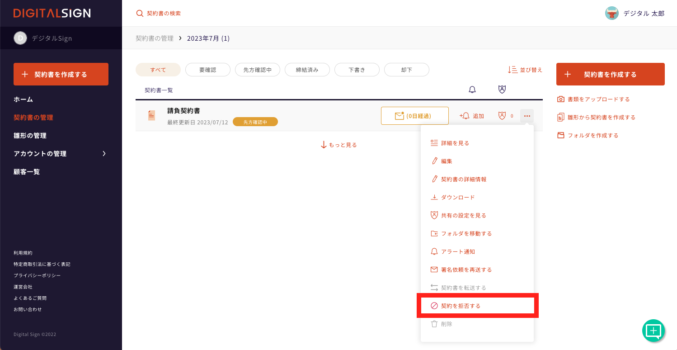
Task: Expand list with もっと見る
Action: [339, 145]
